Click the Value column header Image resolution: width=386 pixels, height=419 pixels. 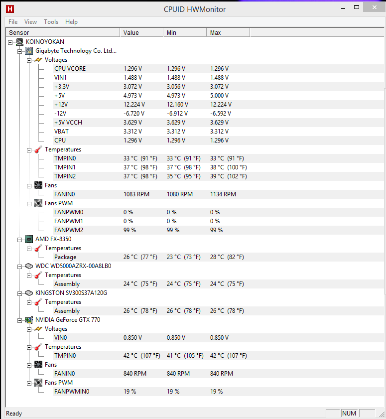[141, 32]
